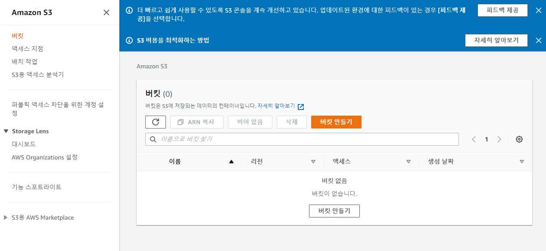
Task: Open 버킷 in the sidebar
Action: [18, 36]
